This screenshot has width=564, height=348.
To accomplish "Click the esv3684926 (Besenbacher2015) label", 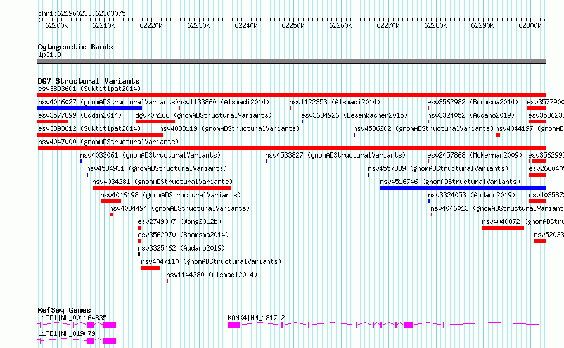I will point(354,115).
